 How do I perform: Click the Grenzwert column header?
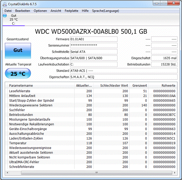tap(139, 86)
